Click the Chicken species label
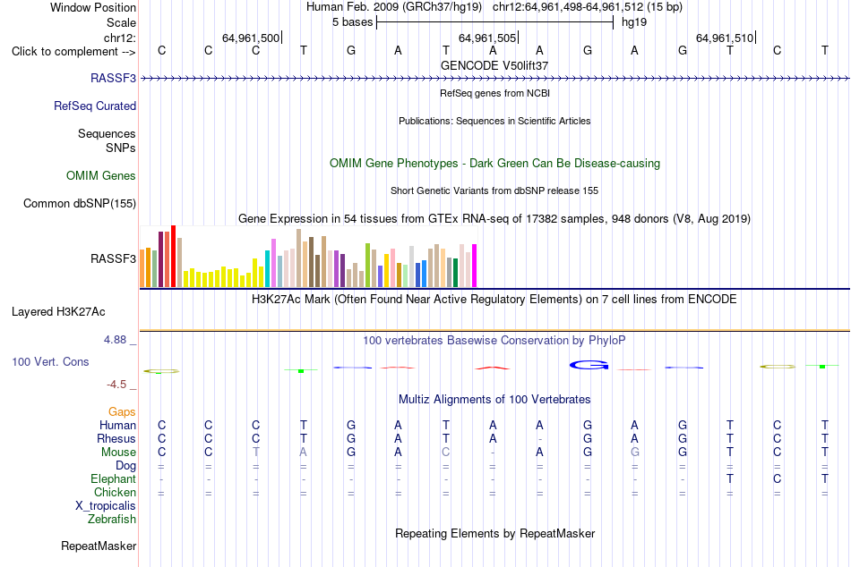 click(115, 492)
